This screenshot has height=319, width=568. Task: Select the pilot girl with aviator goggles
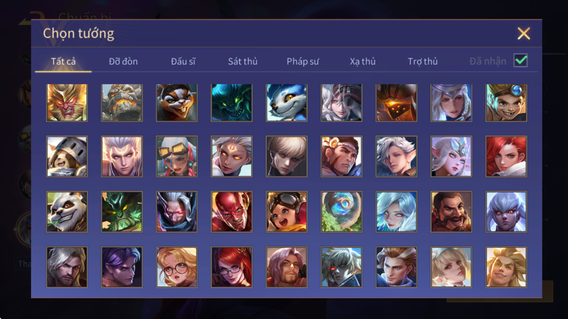pyautogui.click(x=287, y=212)
